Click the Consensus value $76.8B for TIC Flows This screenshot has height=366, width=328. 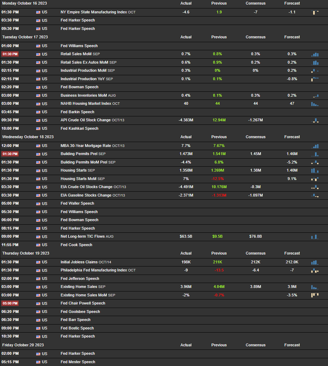(256, 237)
